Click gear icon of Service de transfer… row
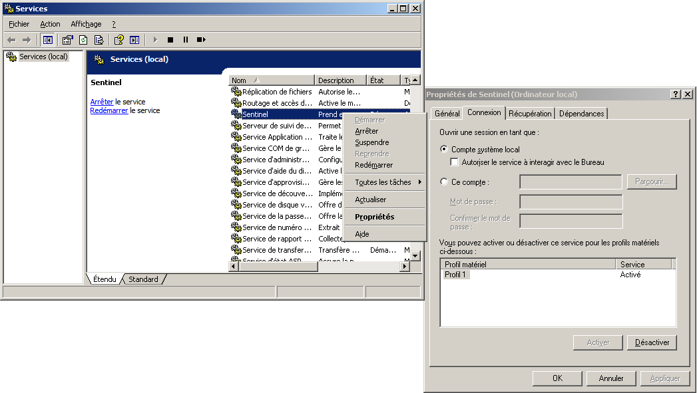The width and height of the screenshot is (697, 393). 236,250
